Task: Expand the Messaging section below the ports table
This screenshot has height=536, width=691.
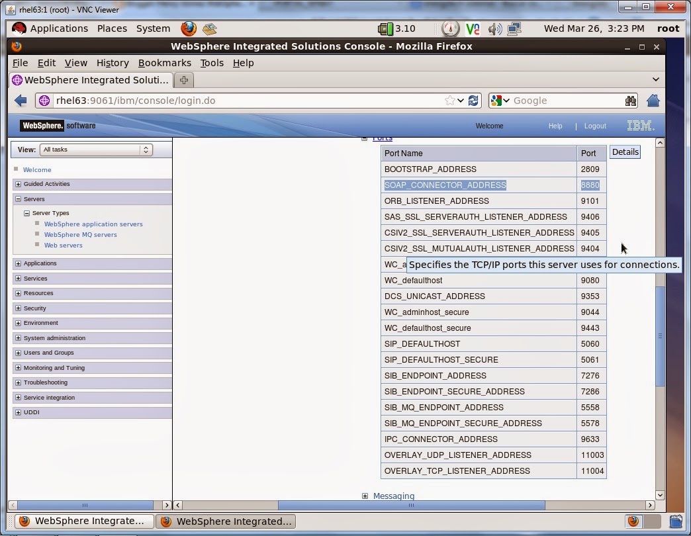Action: 365,496
